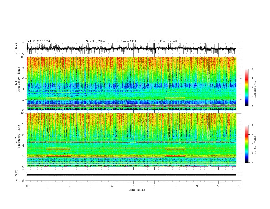
Task: Click time axis tick label '1'
Action: click(48, 186)
